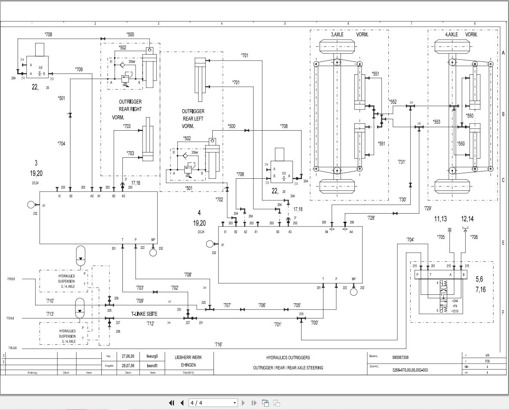Open the page number dropdown
The height and width of the screenshot is (410, 509).
(234, 403)
